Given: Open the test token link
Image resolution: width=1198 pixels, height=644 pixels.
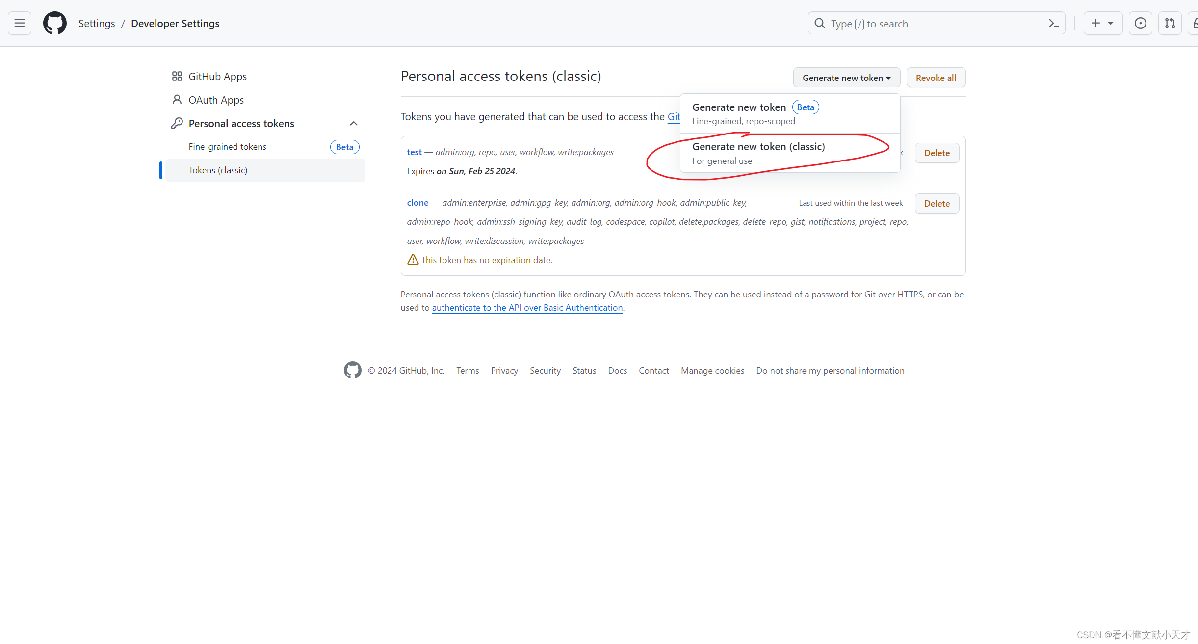Looking at the screenshot, I should pyautogui.click(x=414, y=152).
